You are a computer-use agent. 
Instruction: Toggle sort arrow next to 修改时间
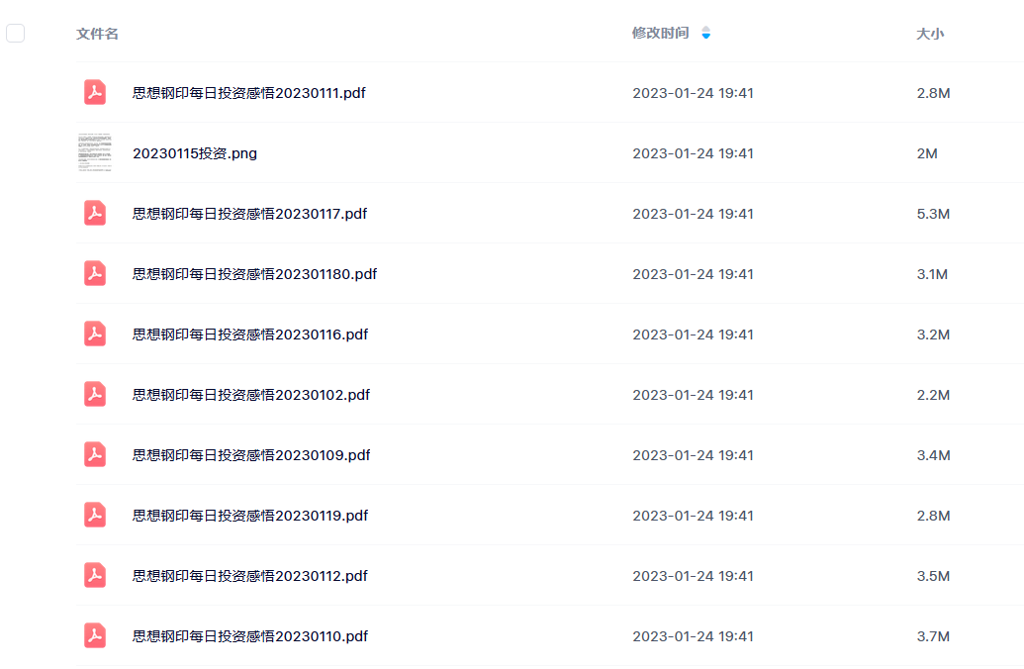coord(706,33)
